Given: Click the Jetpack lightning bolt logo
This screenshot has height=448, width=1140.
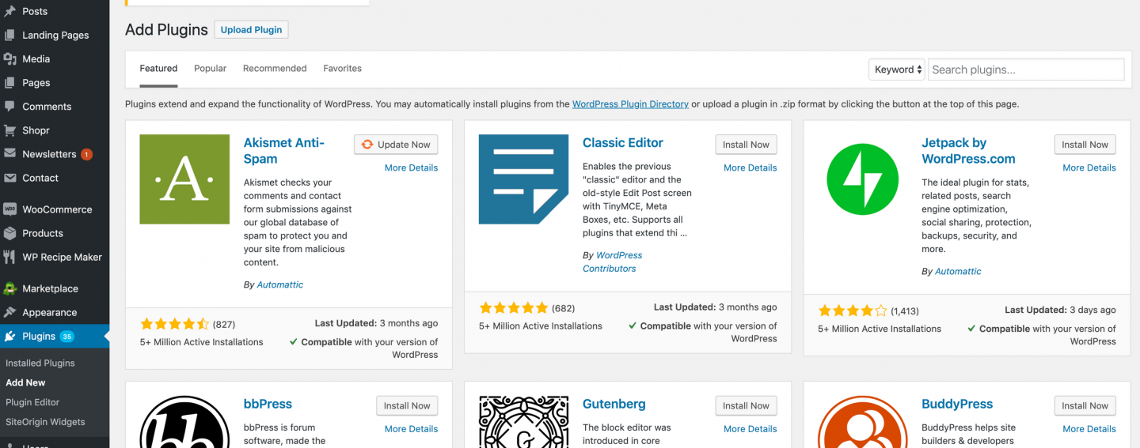Looking at the screenshot, I should pos(862,179).
